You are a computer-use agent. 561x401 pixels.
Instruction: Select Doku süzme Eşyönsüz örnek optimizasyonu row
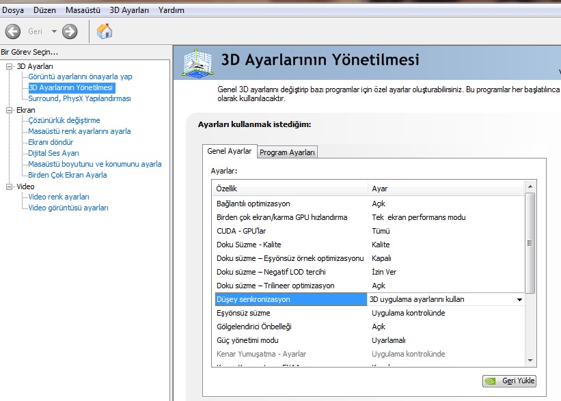368,258
